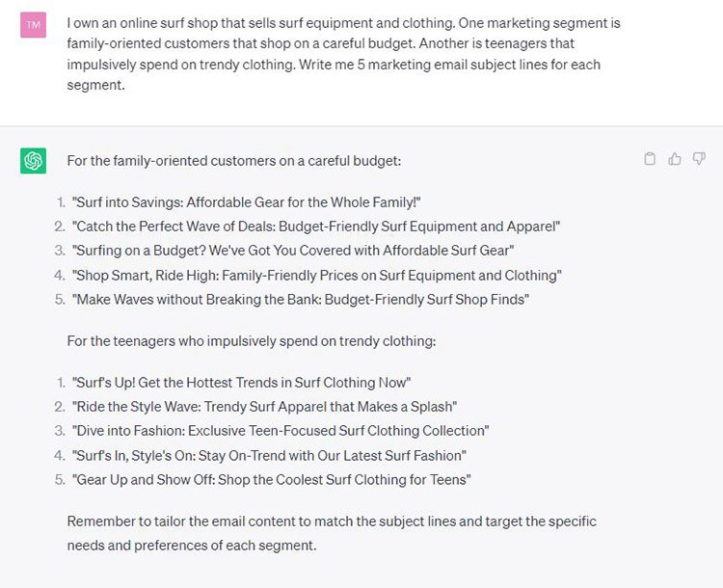Click the "Ride the Style Wave" subject line
This screenshot has height=588, width=723.
click(x=264, y=407)
